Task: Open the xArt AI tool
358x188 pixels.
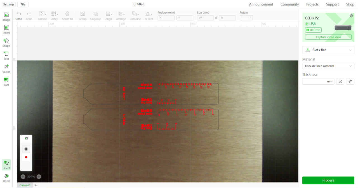Action: 6,82
